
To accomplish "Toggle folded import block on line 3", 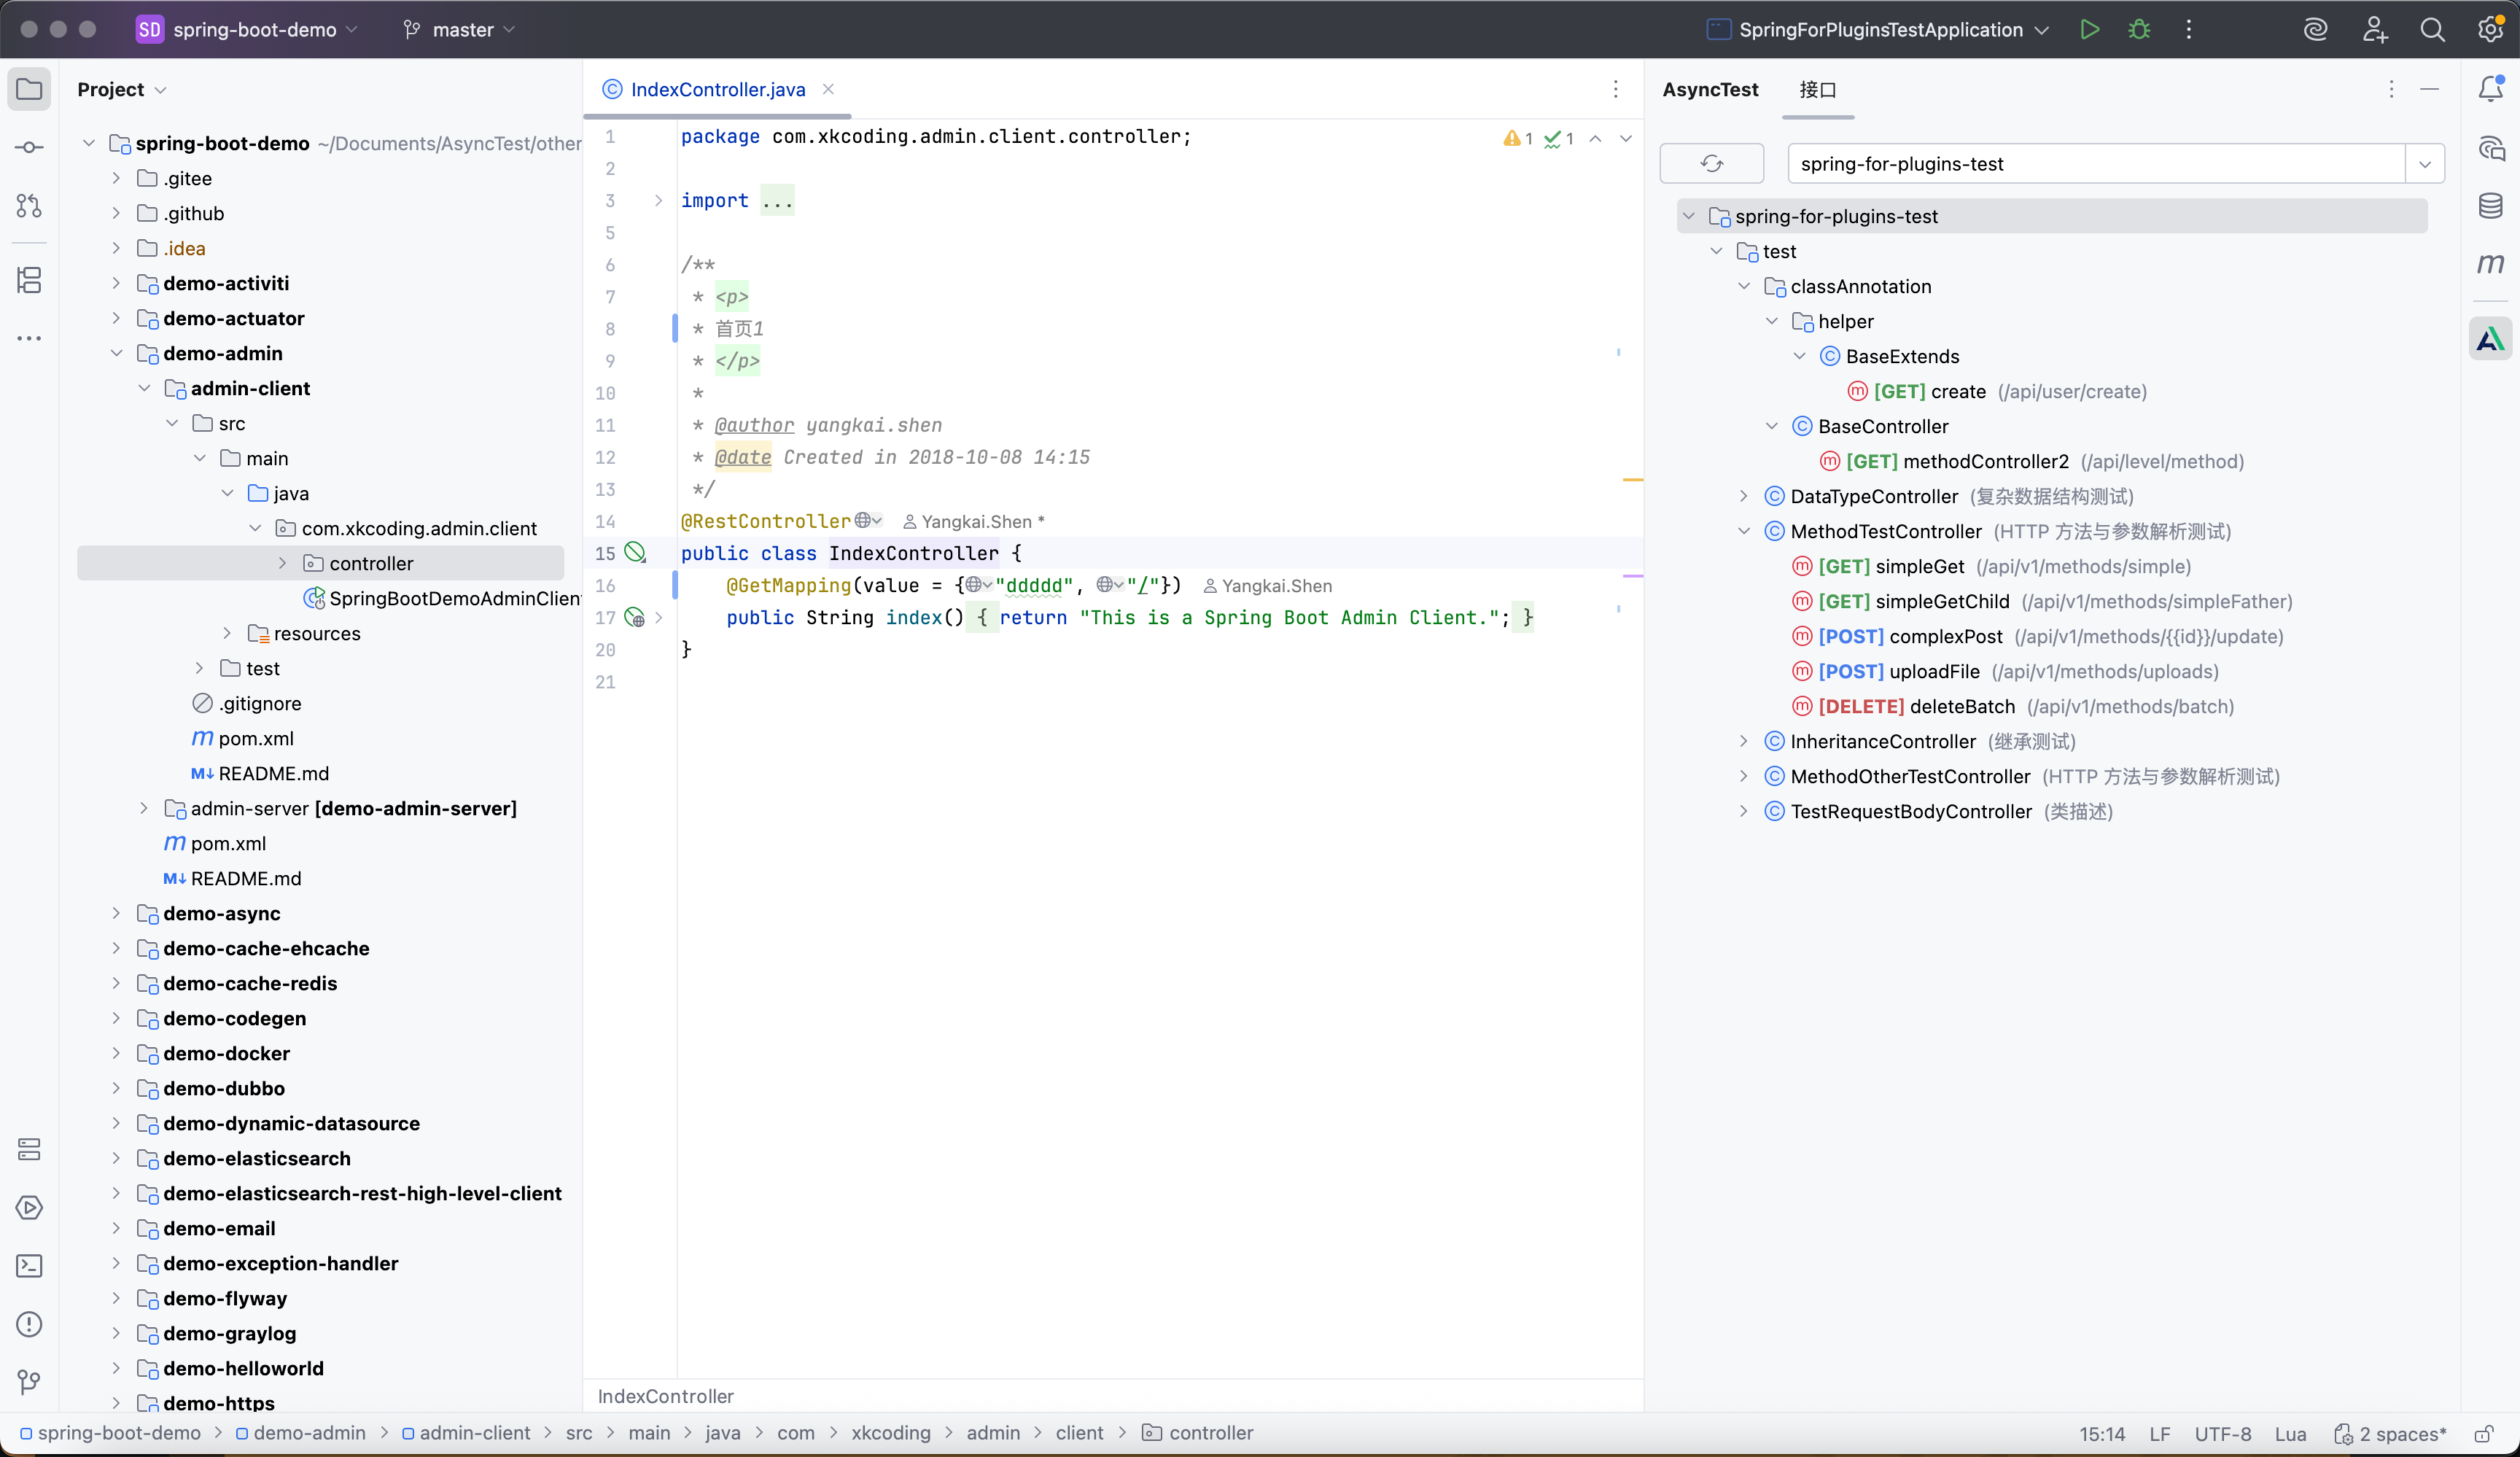I will pyautogui.click(x=658, y=200).
